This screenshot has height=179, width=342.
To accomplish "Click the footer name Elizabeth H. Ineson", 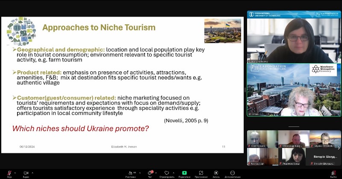I will (x=124, y=147).
